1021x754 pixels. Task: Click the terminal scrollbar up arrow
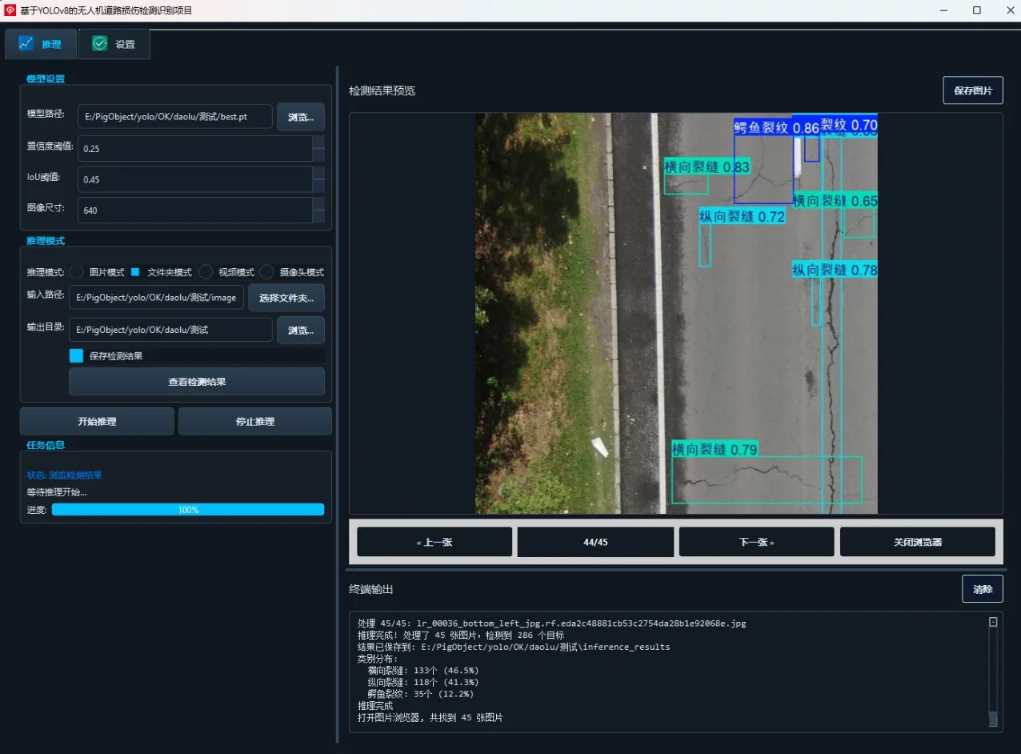pos(993,622)
